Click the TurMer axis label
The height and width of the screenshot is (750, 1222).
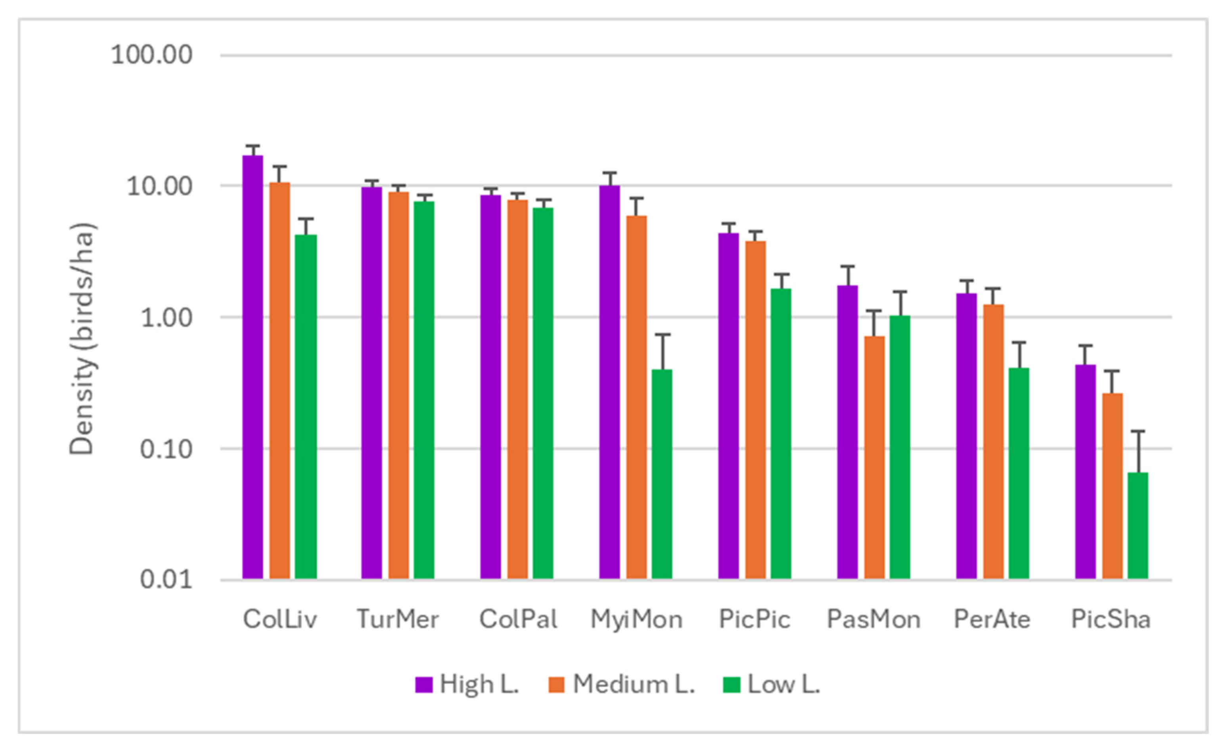398,620
